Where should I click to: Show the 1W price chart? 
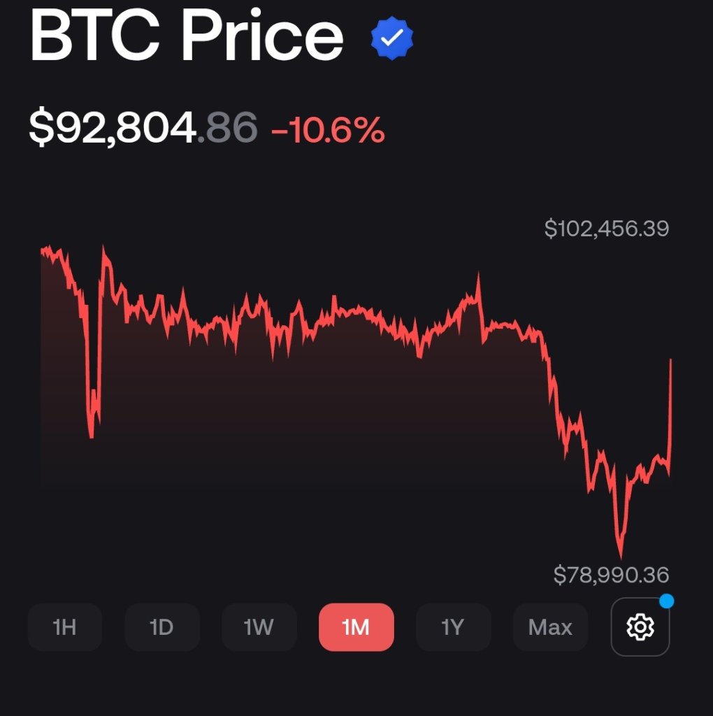click(259, 627)
